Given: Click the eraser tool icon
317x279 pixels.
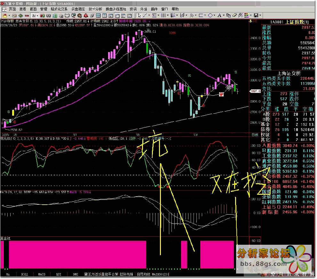Looking at the screenshot, I should tap(234, 15).
